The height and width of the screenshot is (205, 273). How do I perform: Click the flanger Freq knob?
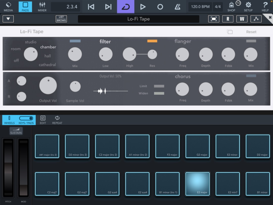(x=182, y=55)
